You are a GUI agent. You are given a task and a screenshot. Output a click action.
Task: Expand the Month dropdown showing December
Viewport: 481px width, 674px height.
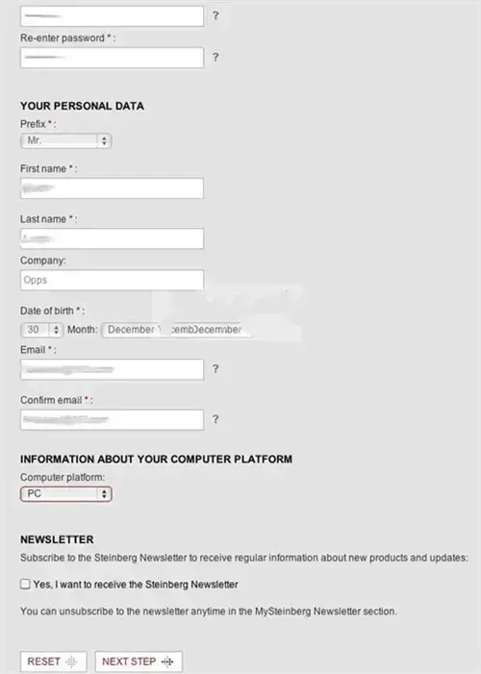[x=176, y=330]
